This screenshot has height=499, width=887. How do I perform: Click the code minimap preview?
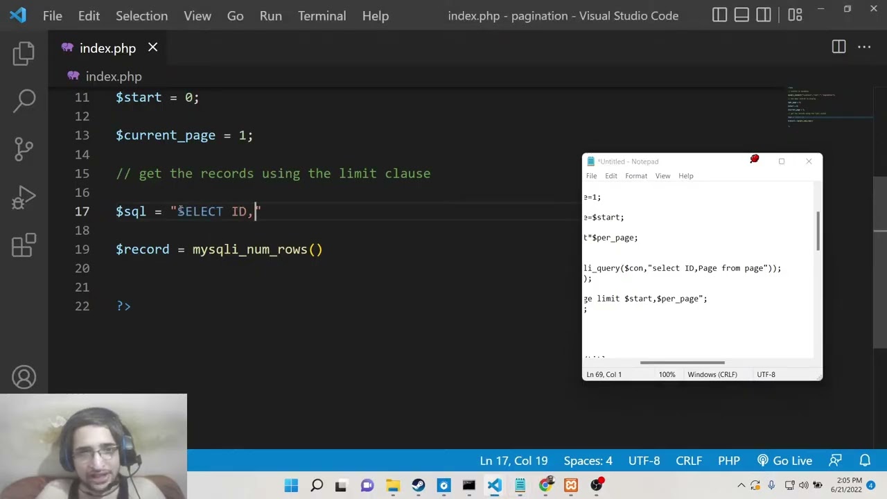(829, 107)
